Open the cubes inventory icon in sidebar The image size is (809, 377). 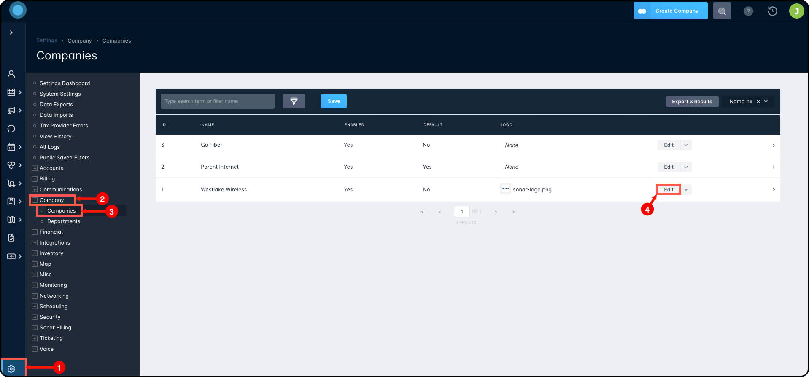(11, 165)
